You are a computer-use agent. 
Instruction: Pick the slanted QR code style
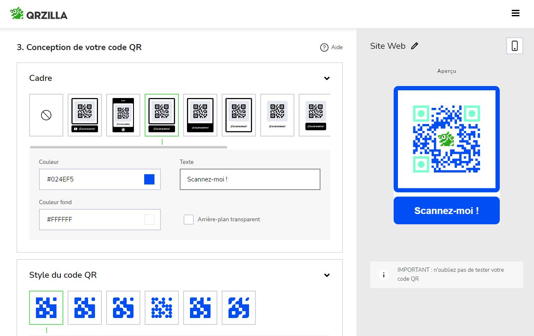239,308
